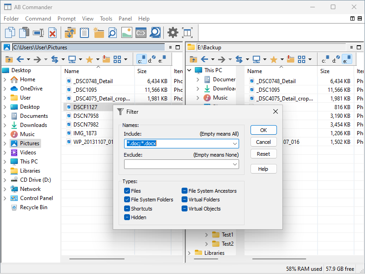
Task: Open the Command menu
Action: click(38, 19)
